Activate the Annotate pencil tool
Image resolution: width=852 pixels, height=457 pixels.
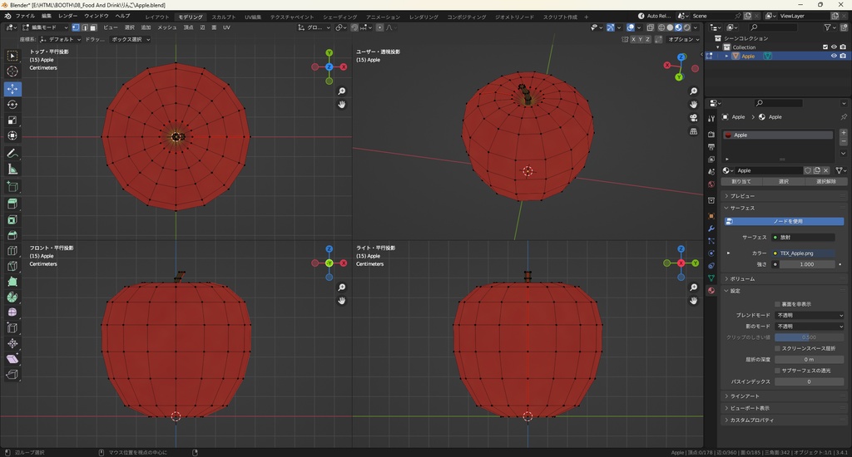coord(12,154)
